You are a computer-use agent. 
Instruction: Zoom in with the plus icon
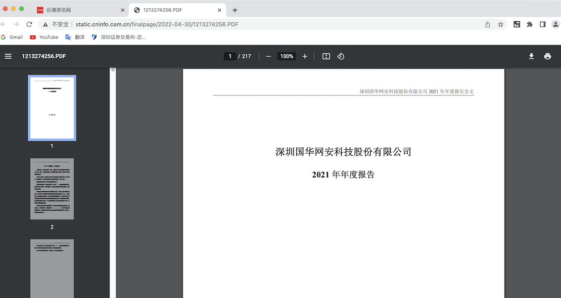pyautogui.click(x=305, y=56)
